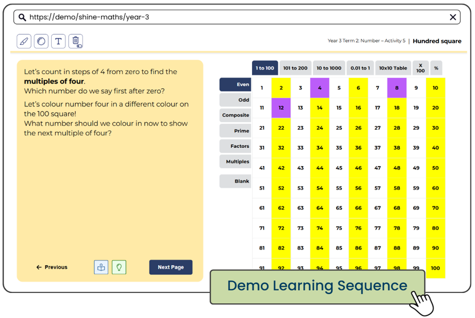Click the yellow cell number 60
Screen dimensions: 475x318
tap(436, 188)
